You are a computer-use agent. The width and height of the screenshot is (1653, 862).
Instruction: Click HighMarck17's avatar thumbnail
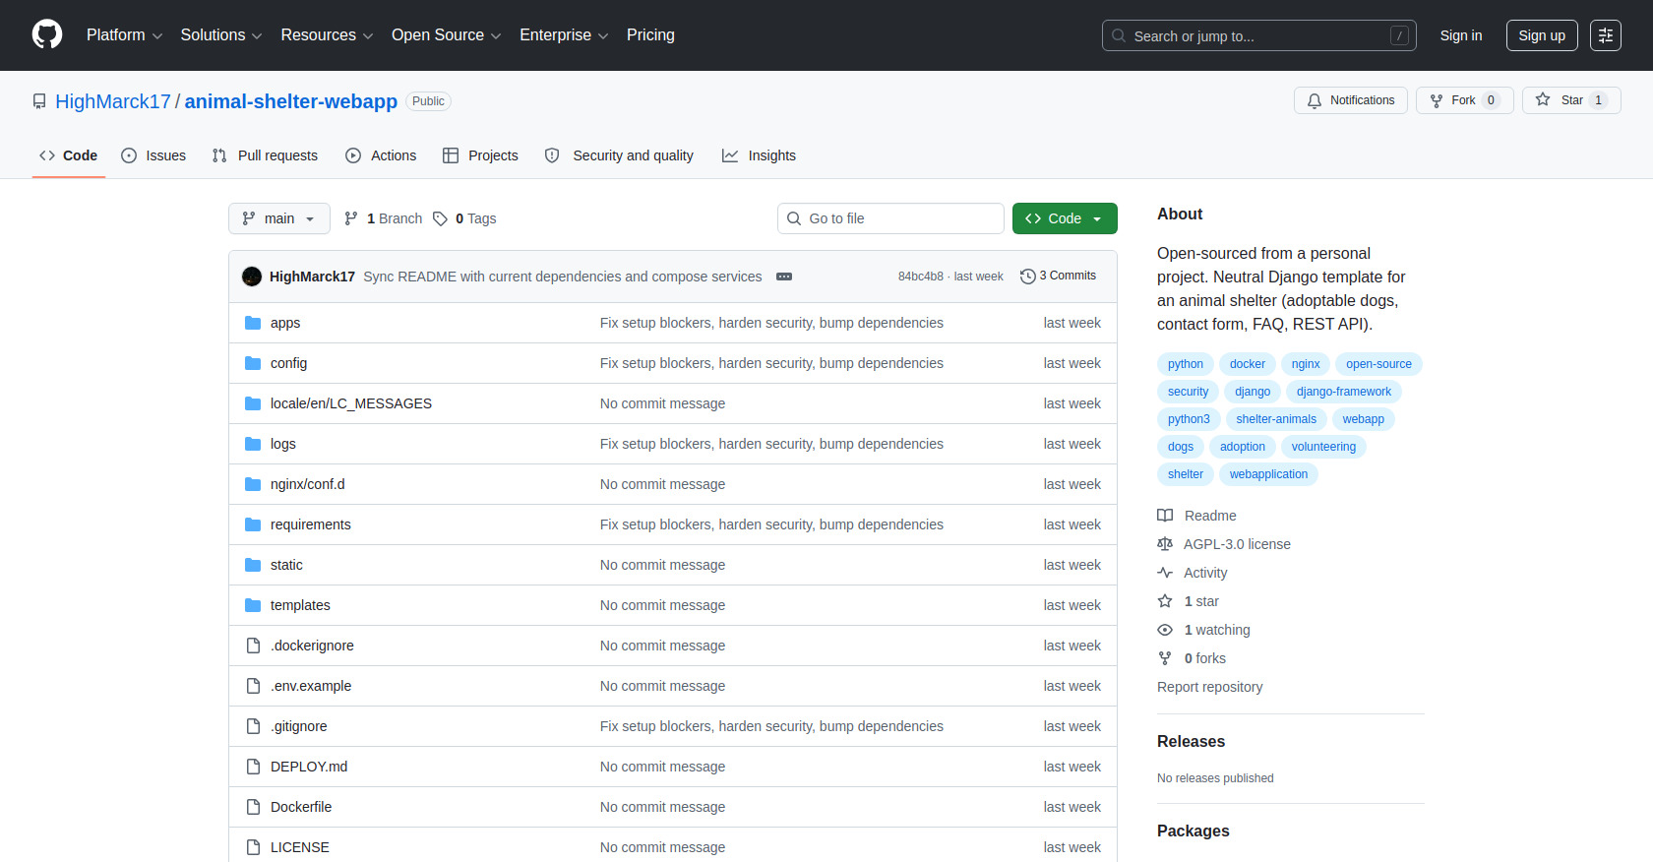(252, 277)
